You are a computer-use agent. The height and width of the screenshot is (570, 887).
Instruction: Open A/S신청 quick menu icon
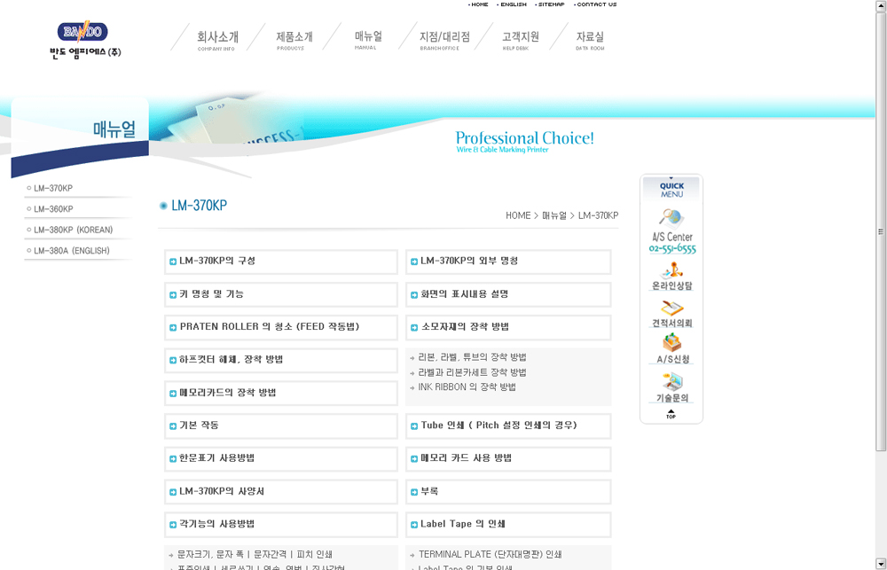pyautogui.click(x=671, y=348)
